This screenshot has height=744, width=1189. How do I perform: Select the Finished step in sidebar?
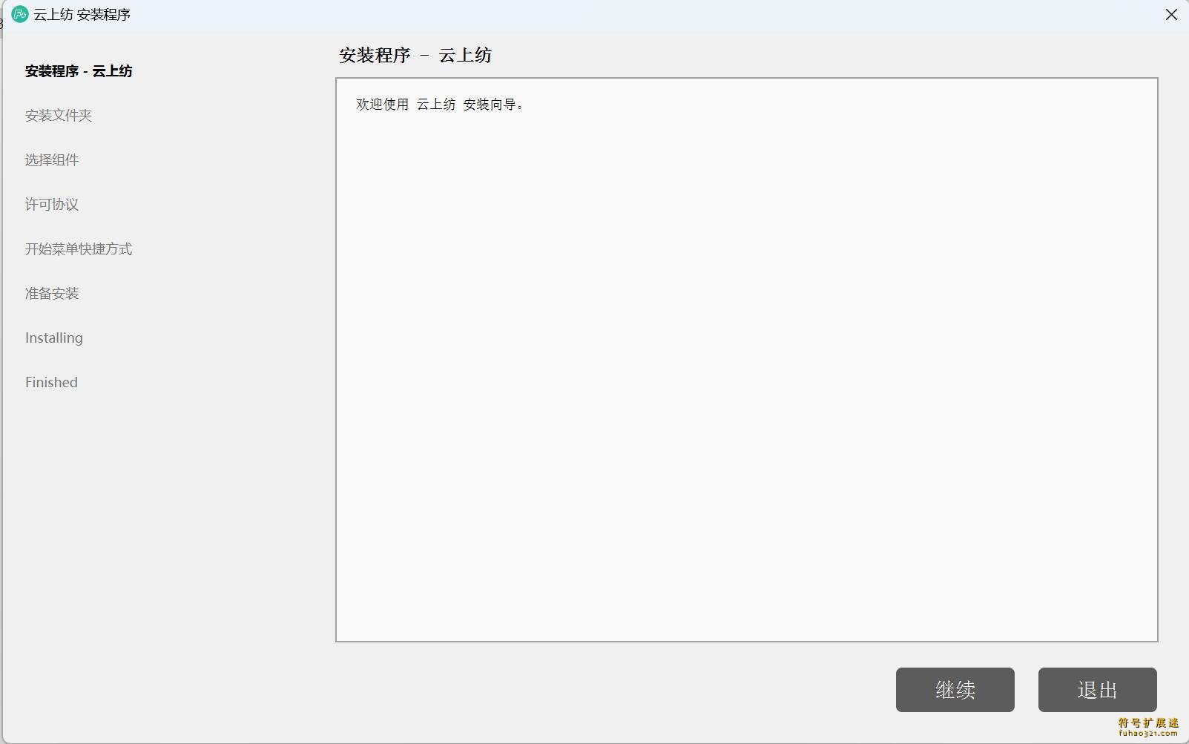coord(51,383)
